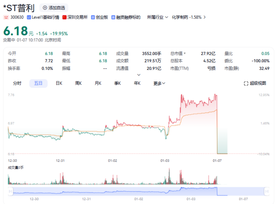Click the 市盈(静) value 32.49
Image resolution: width=277 pixels, height=204 pixels.
coord(264,68)
